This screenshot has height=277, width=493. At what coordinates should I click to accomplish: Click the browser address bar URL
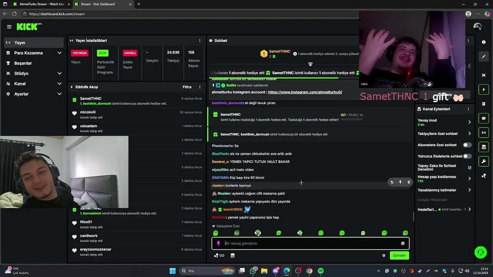(57, 14)
